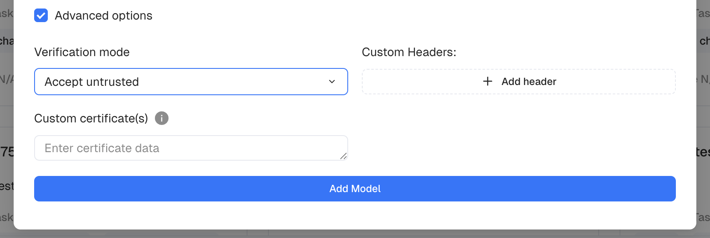The image size is (710, 238).
Task: Click the Custom certificate(s) label
Action: [91, 118]
